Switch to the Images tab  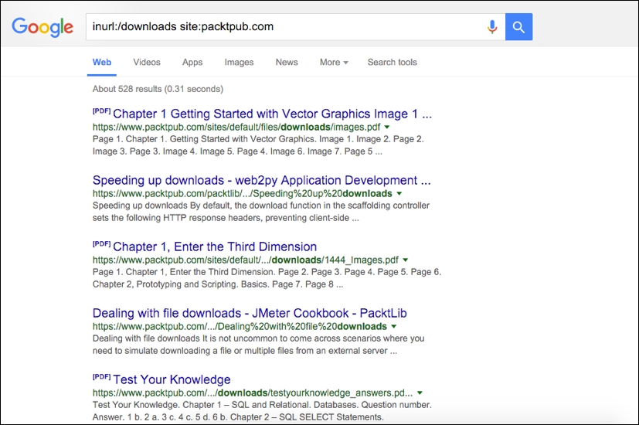coord(239,63)
